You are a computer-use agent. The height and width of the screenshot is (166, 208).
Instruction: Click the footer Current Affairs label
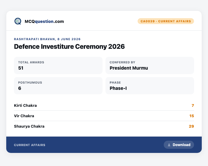(30, 145)
